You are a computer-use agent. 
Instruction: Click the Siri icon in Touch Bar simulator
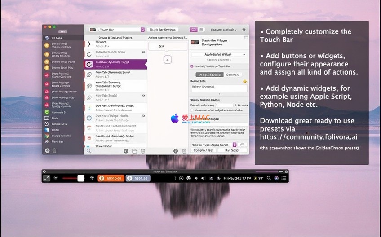(276, 178)
